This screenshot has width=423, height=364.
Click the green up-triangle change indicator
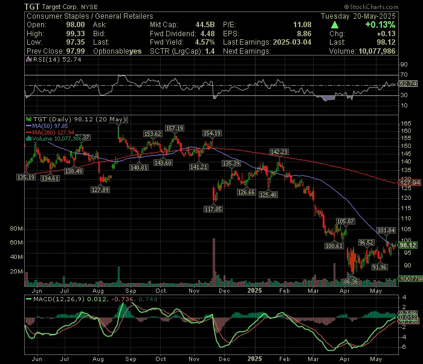(x=335, y=25)
